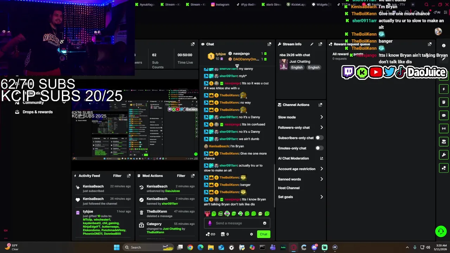The height and width of the screenshot is (253, 450).
Task: Pop out the Mod Actions panel
Action: pos(193,176)
